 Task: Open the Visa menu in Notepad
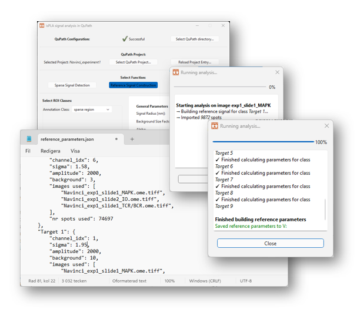tap(75, 151)
